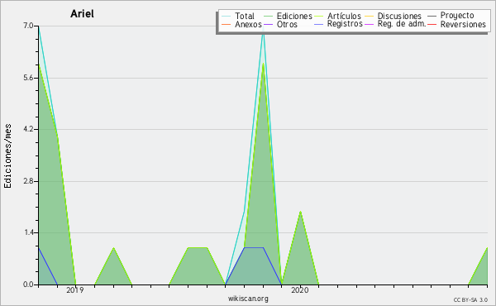Click the Discusiones yellow line swatch

click(370, 17)
